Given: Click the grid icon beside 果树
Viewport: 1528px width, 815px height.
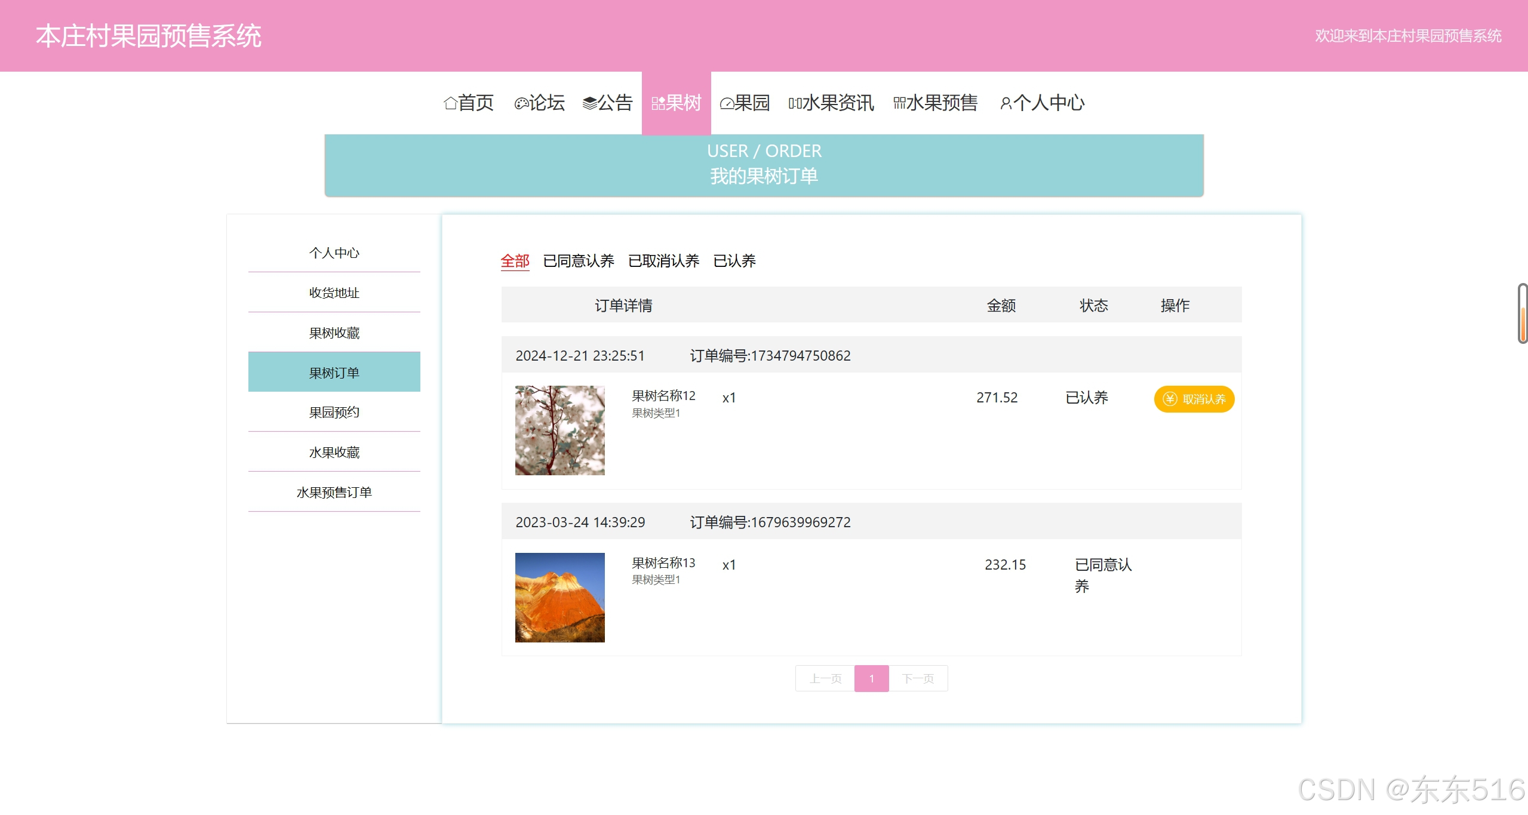Looking at the screenshot, I should pos(658,103).
